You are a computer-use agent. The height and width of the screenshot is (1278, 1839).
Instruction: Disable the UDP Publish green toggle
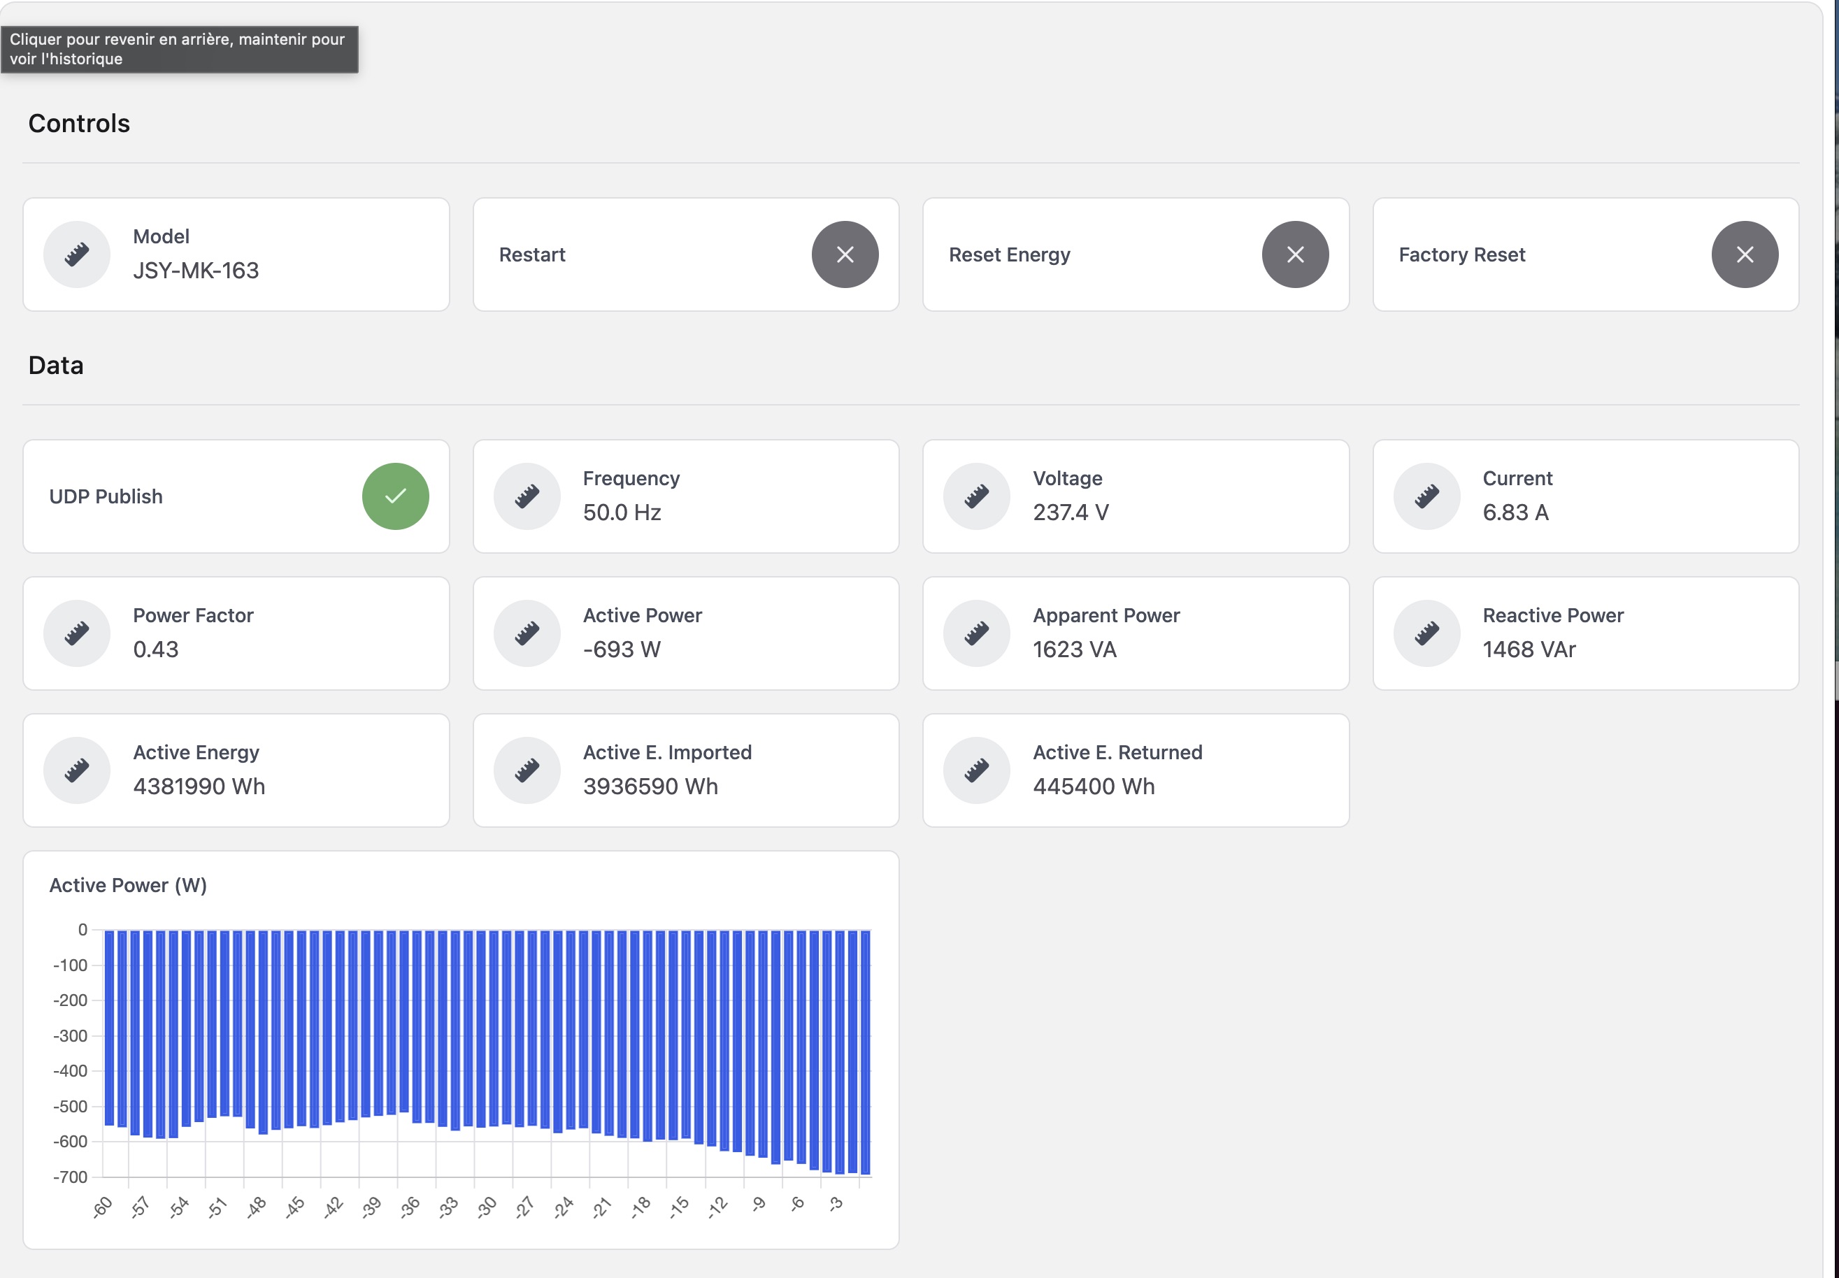pyautogui.click(x=395, y=496)
